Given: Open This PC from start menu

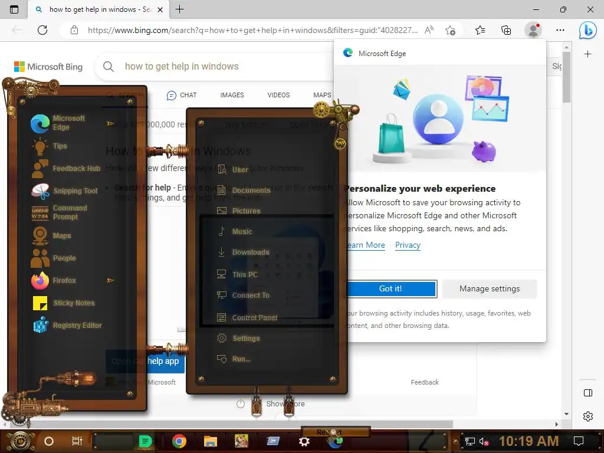Looking at the screenshot, I should click(237, 275).
